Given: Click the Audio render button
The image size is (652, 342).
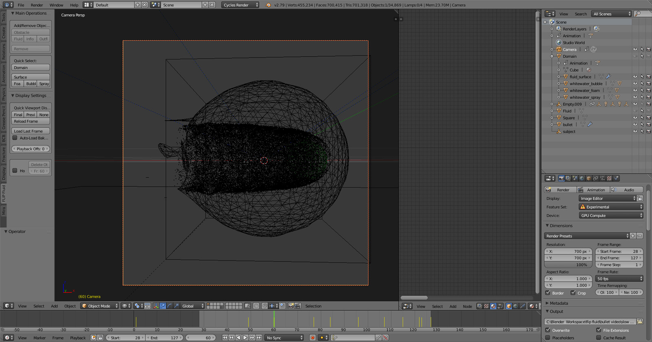Looking at the screenshot, I should click(627, 190).
